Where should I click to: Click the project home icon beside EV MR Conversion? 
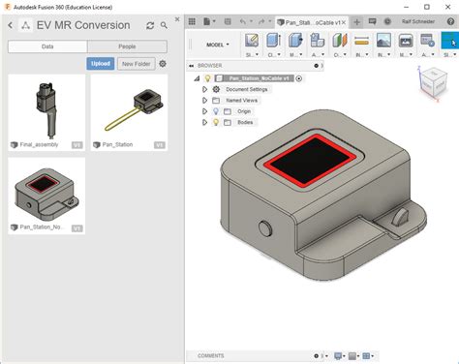(25, 25)
